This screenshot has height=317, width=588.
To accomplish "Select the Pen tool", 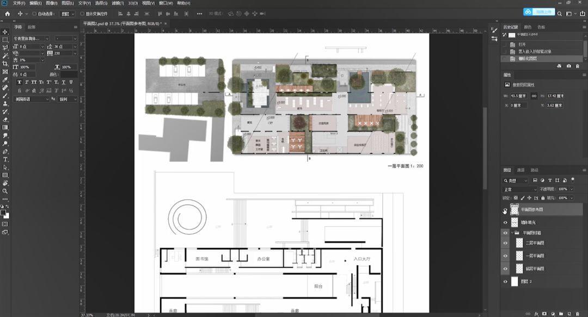I will point(5,151).
